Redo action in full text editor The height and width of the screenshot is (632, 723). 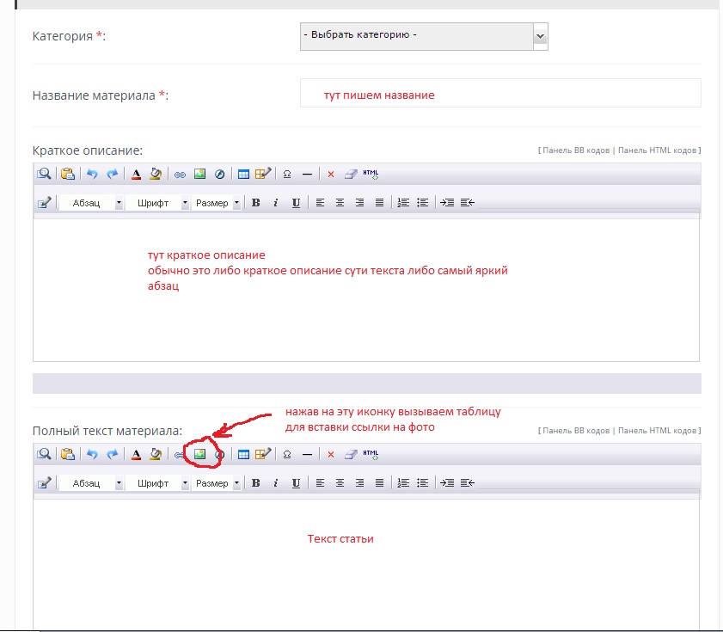pyautogui.click(x=112, y=454)
